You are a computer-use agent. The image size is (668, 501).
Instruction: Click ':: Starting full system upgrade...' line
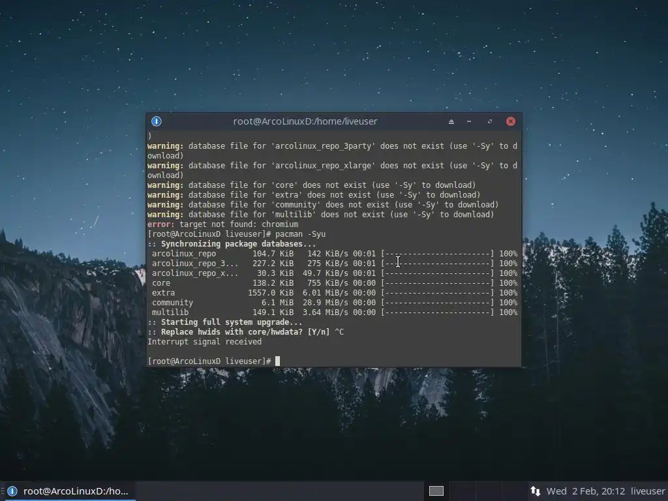[x=225, y=322]
